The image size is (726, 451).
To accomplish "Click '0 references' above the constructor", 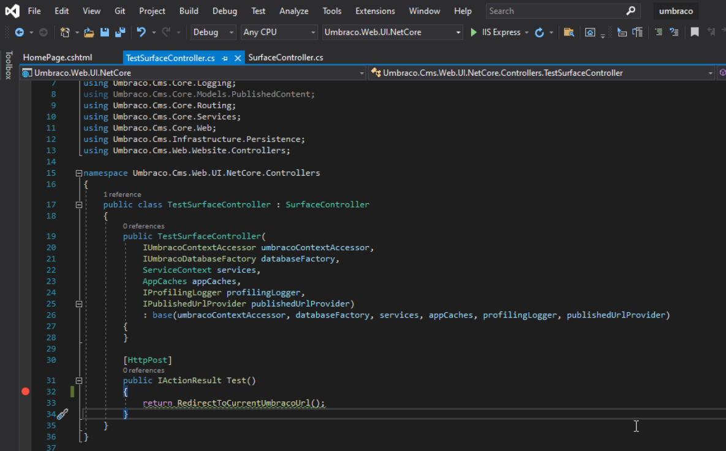I will (x=143, y=226).
